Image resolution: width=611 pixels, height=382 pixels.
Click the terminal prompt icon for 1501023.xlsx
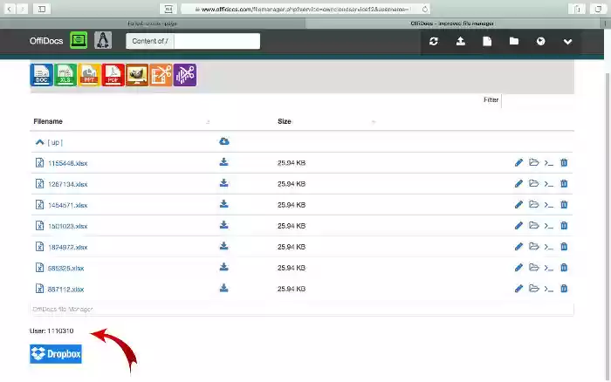[x=549, y=226]
